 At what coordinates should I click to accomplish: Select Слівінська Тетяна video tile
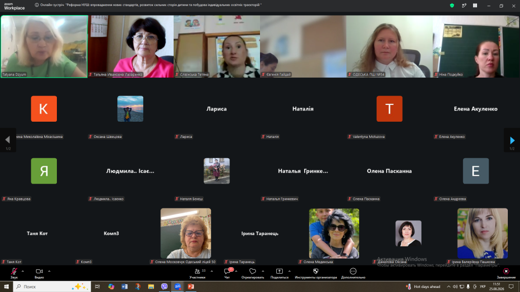point(217,46)
